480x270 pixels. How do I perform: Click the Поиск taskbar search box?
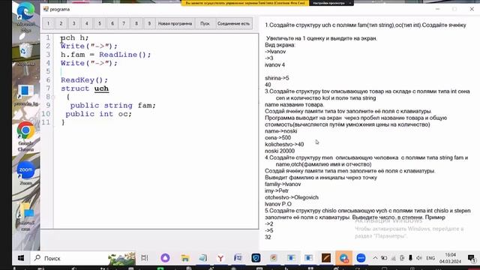(x=82, y=258)
